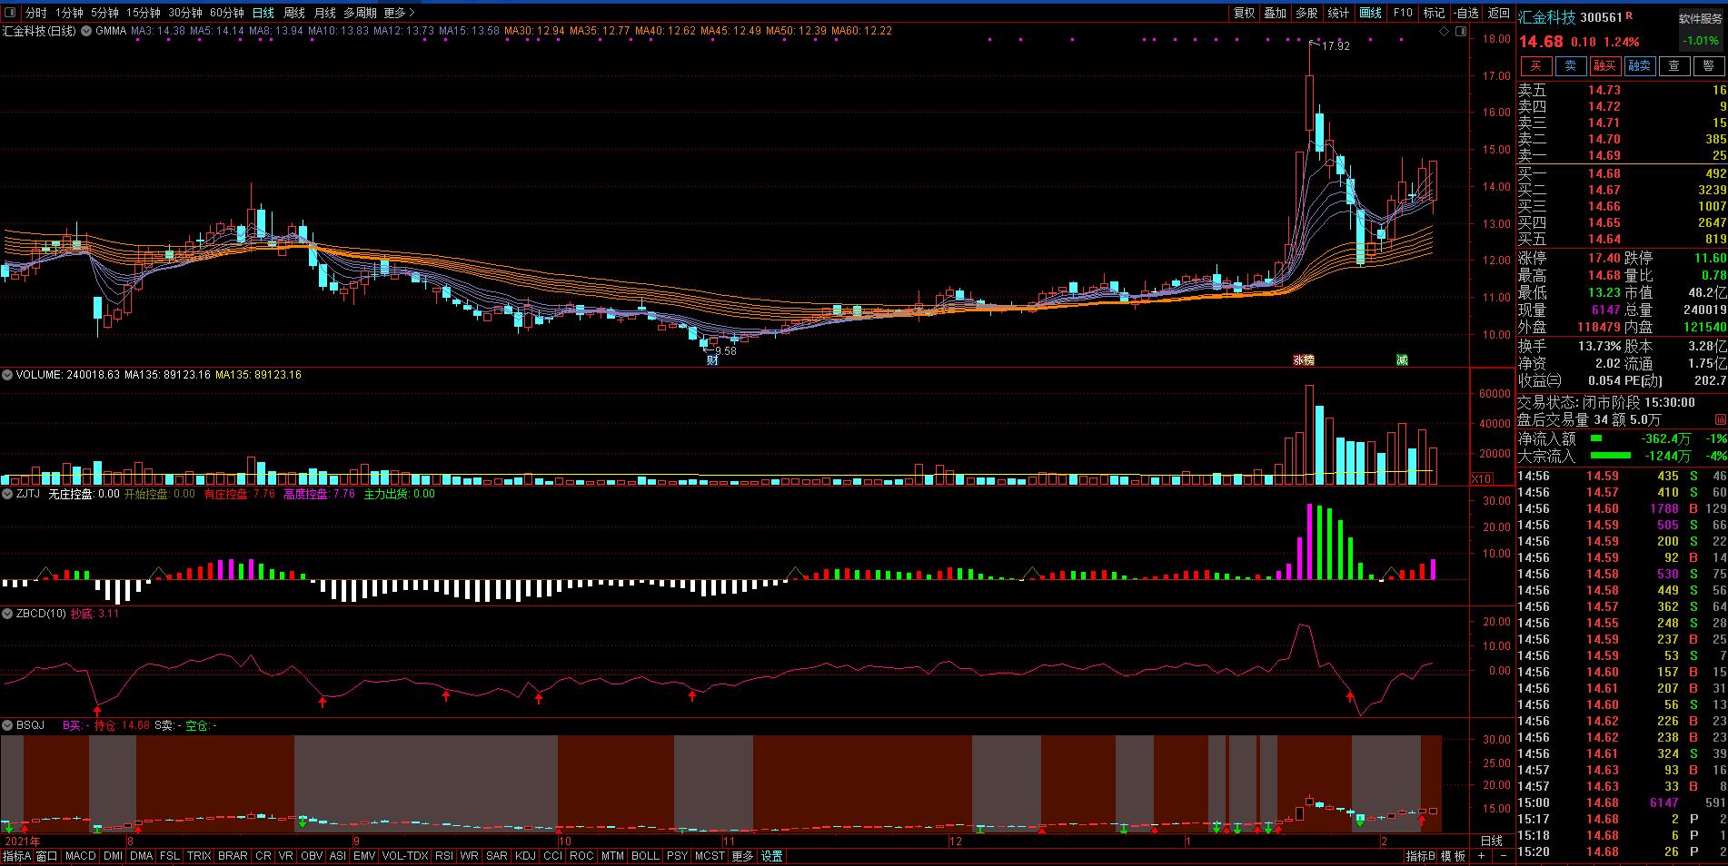
Task: Expand the GMMA indicator dropdown arrow
Action: pos(87,31)
